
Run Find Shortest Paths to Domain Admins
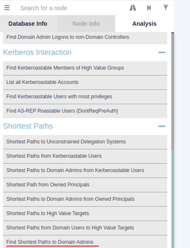[85, 242]
